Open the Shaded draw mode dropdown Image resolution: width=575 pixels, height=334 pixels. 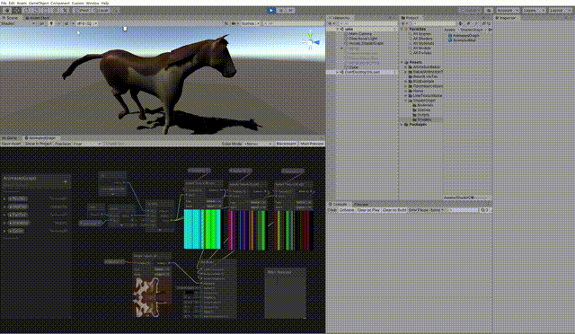[x=18, y=23]
